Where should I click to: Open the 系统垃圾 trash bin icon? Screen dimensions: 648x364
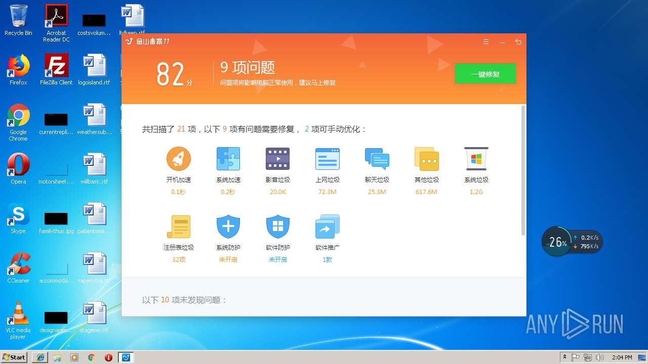pos(476,159)
